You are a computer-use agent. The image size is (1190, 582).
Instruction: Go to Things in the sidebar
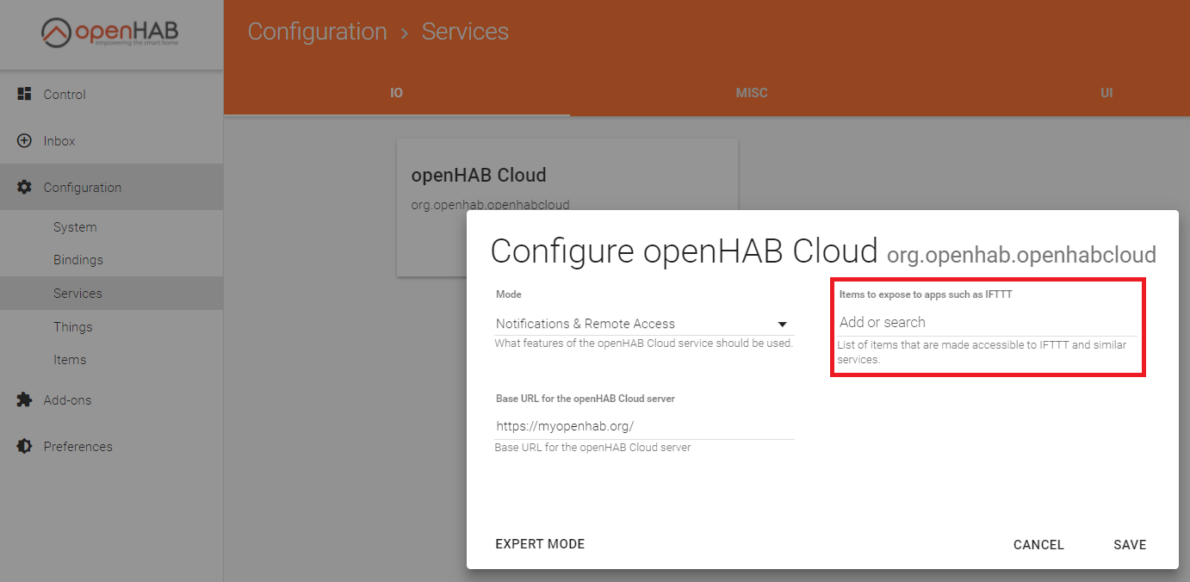click(x=73, y=327)
